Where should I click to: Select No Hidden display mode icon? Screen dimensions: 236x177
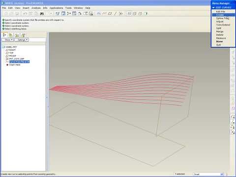click(x=140, y=14)
